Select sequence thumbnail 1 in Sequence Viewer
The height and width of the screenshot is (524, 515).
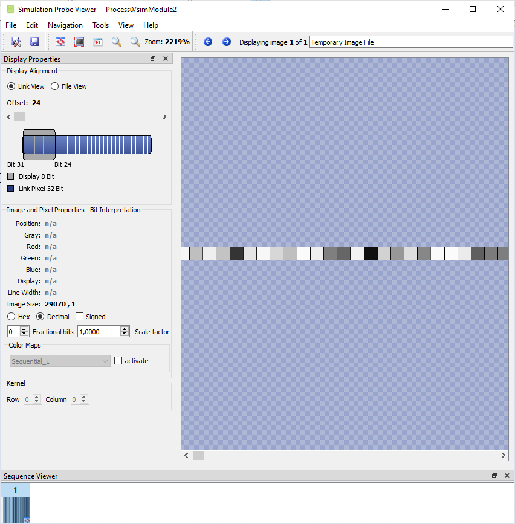pyautogui.click(x=15, y=503)
